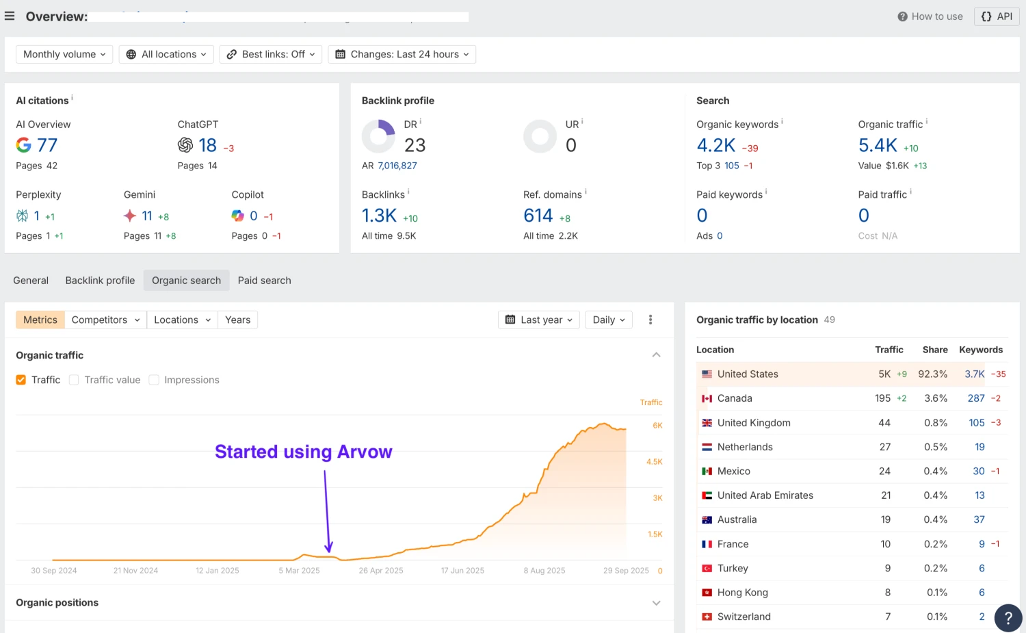This screenshot has width=1026, height=633.
Task: Click the Netherlands flag icon
Action: click(x=707, y=447)
